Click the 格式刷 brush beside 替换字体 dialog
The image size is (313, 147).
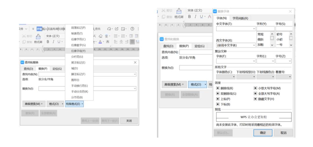179,11
